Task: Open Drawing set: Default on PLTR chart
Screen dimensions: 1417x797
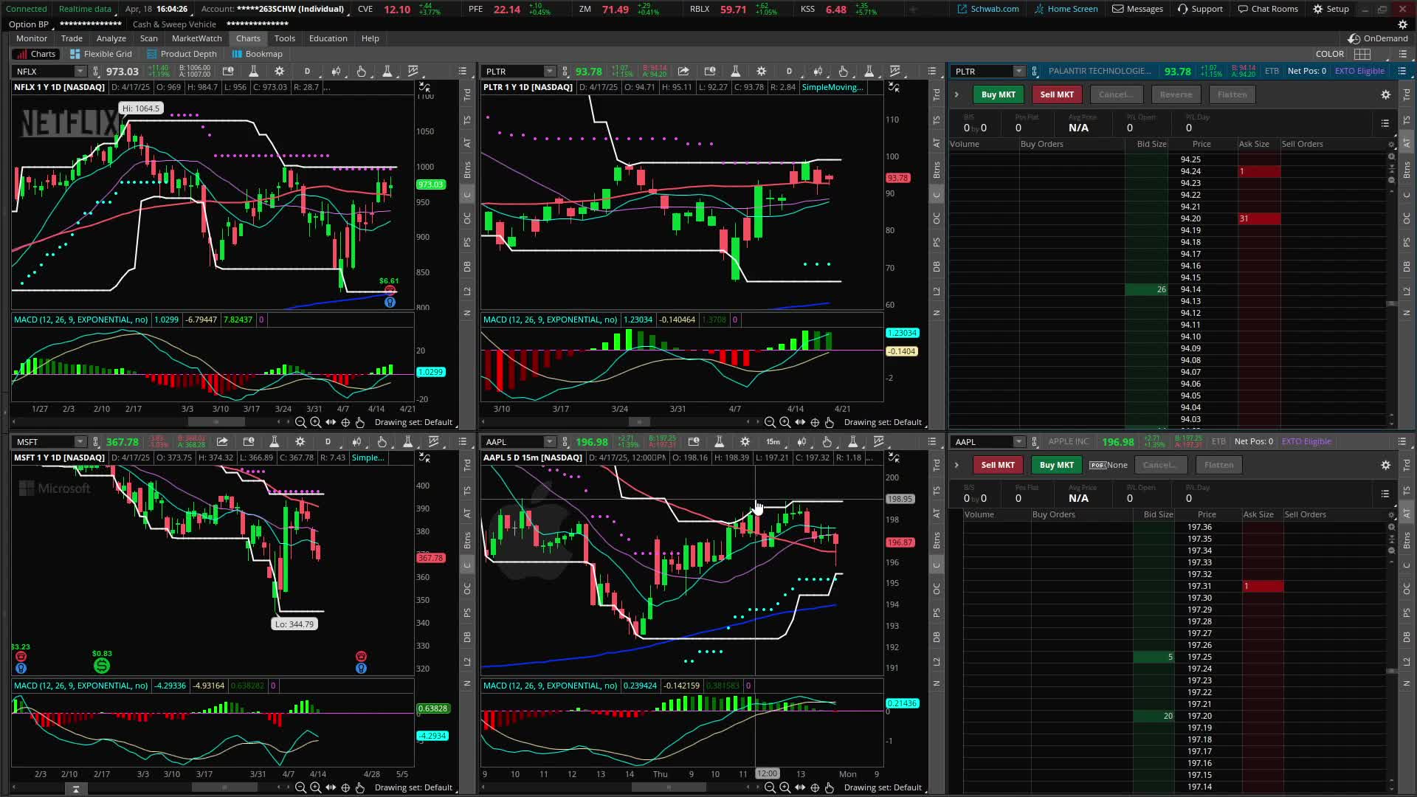Action: tap(883, 422)
